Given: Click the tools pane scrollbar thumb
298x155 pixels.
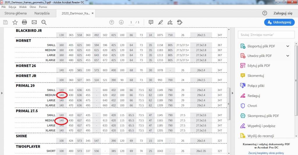Looking at the screenshot, I should tap(296, 80).
